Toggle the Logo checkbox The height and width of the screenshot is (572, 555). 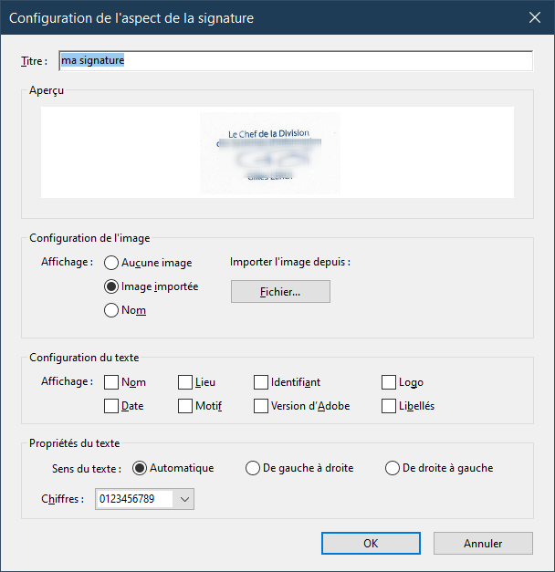(390, 382)
